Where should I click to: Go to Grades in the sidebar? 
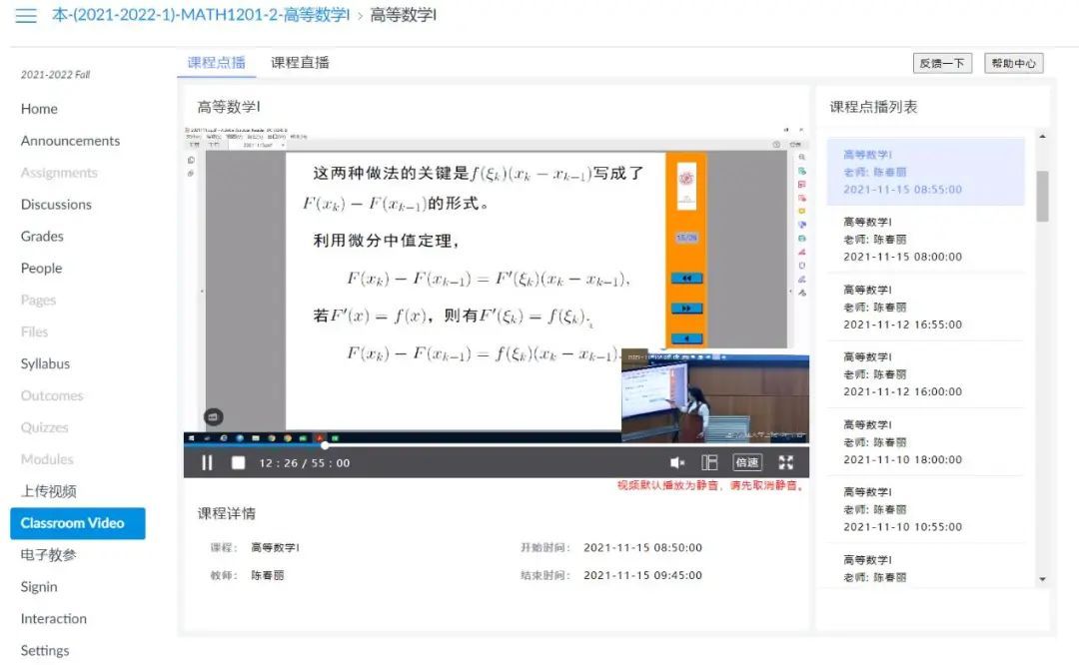(42, 237)
